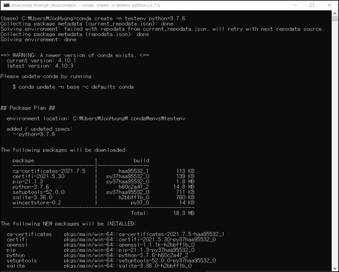Click the 'build' column header

pyautogui.click(x=141, y=160)
